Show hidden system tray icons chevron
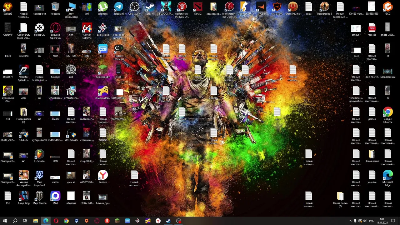This screenshot has width=400, height=225. pos(350,221)
